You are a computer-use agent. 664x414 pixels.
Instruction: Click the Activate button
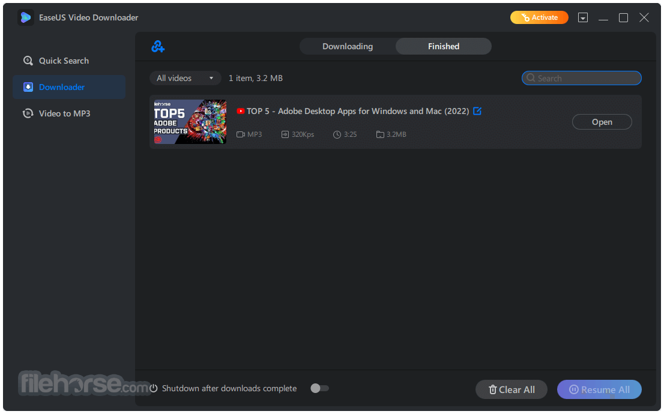[539, 17]
